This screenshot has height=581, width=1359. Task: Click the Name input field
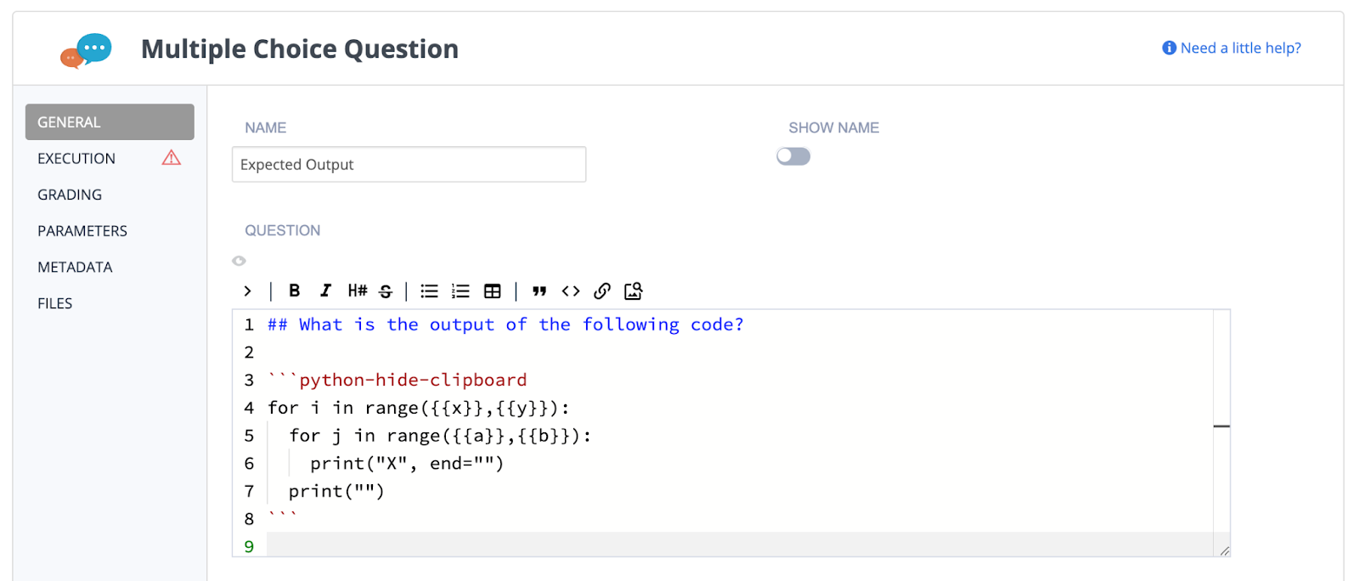(409, 164)
